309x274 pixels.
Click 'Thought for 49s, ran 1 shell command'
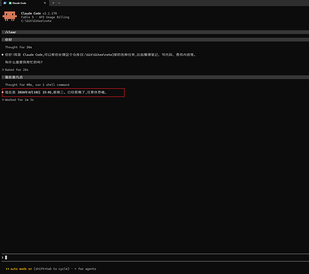click(37, 85)
